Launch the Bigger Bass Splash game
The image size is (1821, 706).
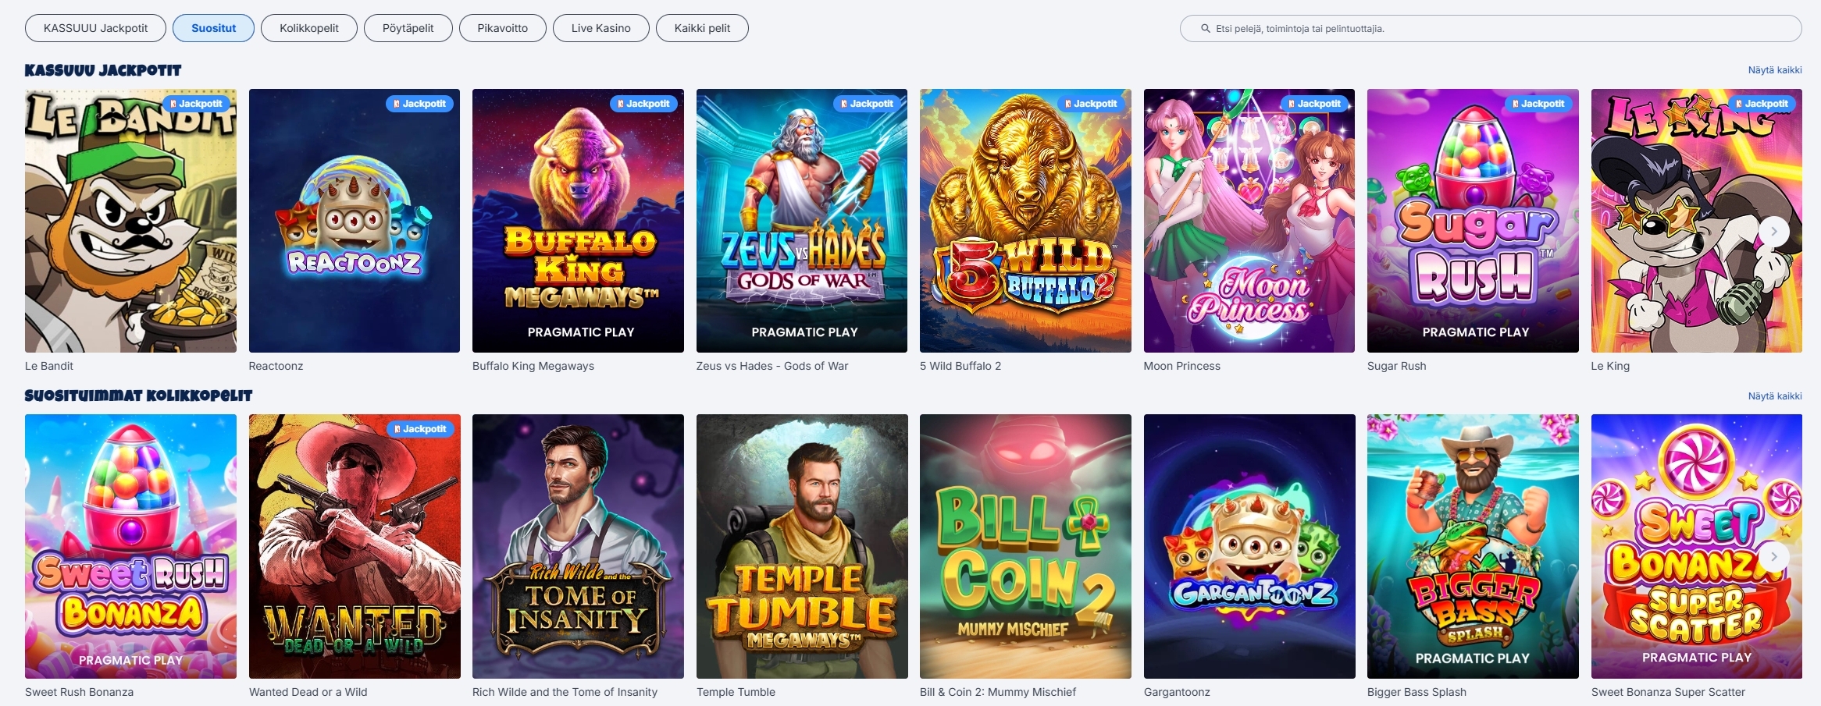coord(1472,546)
